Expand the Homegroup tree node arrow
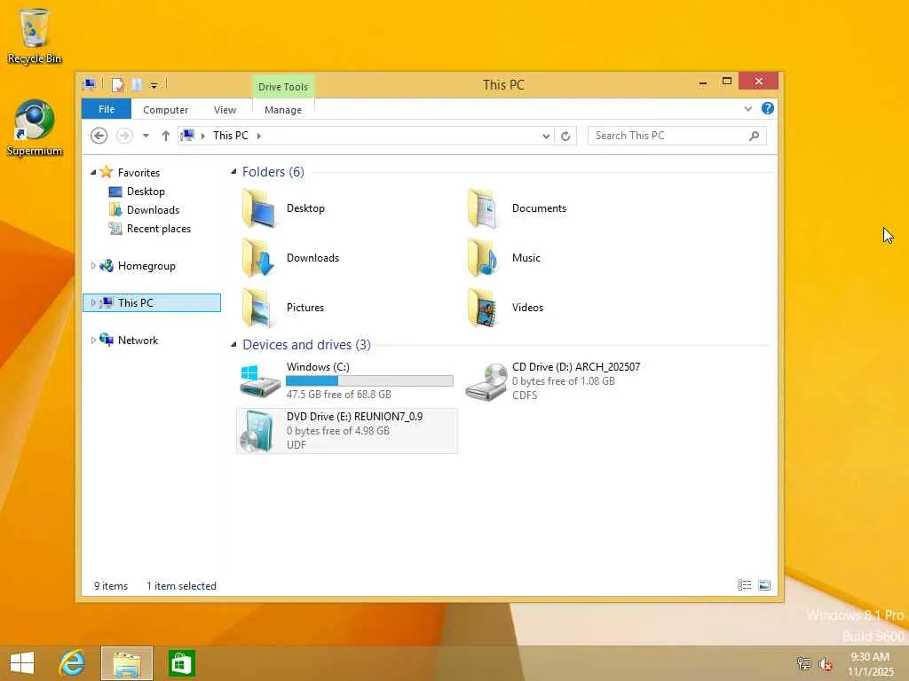The width and height of the screenshot is (909, 681). click(93, 266)
